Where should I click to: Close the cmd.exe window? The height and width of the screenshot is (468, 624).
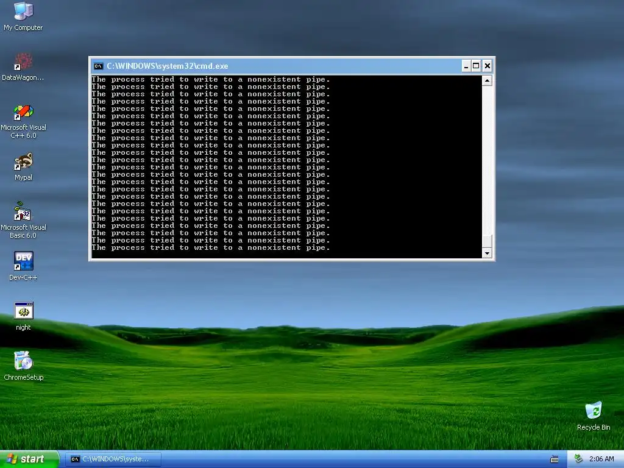click(x=487, y=66)
